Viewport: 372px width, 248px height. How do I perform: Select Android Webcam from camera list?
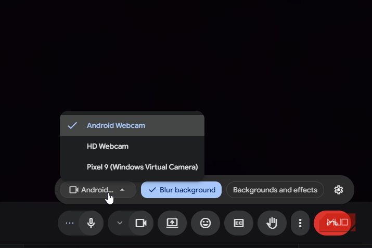(x=132, y=125)
